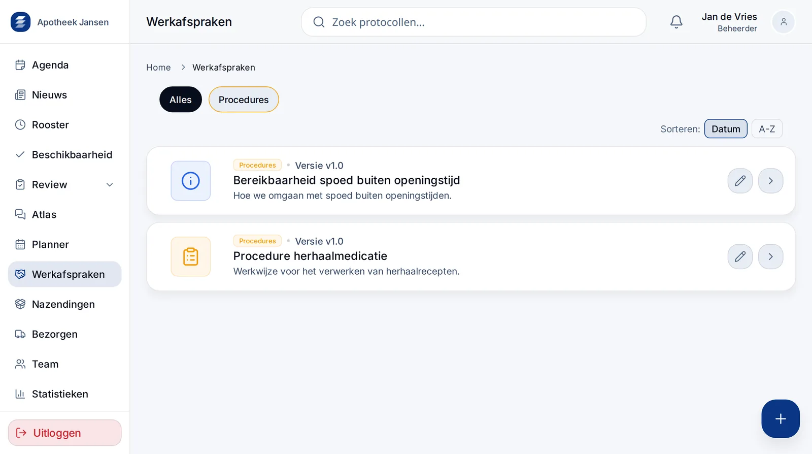Click Procedures tag on herhaalmedicatie card
The width and height of the screenshot is (812, 454).
pyautogui.click(x=257, y=241)
